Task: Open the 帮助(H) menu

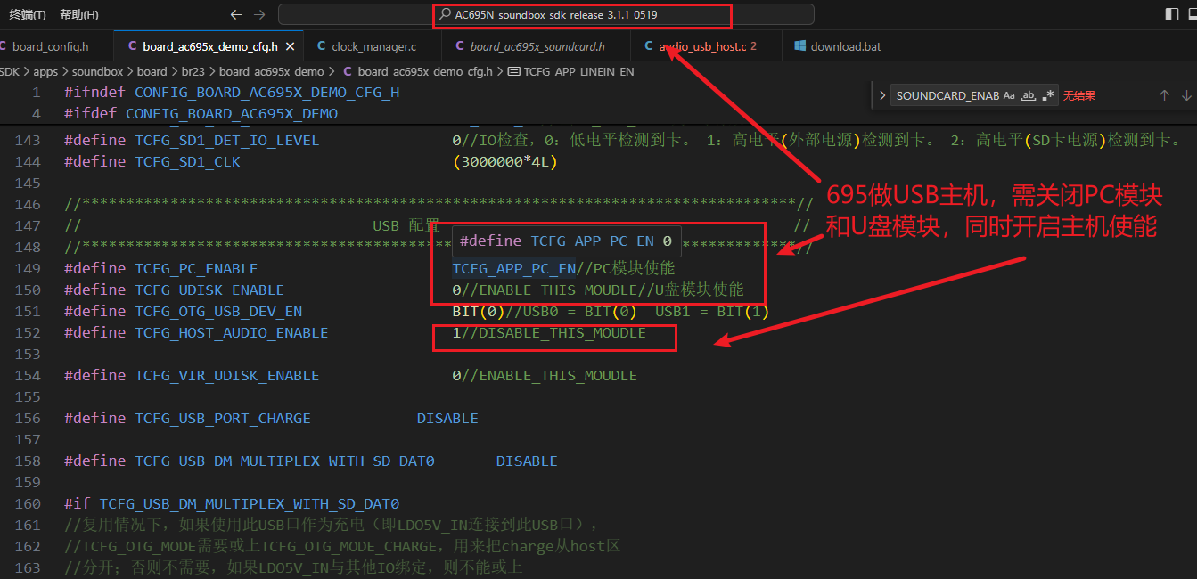Action: point(79,14)
